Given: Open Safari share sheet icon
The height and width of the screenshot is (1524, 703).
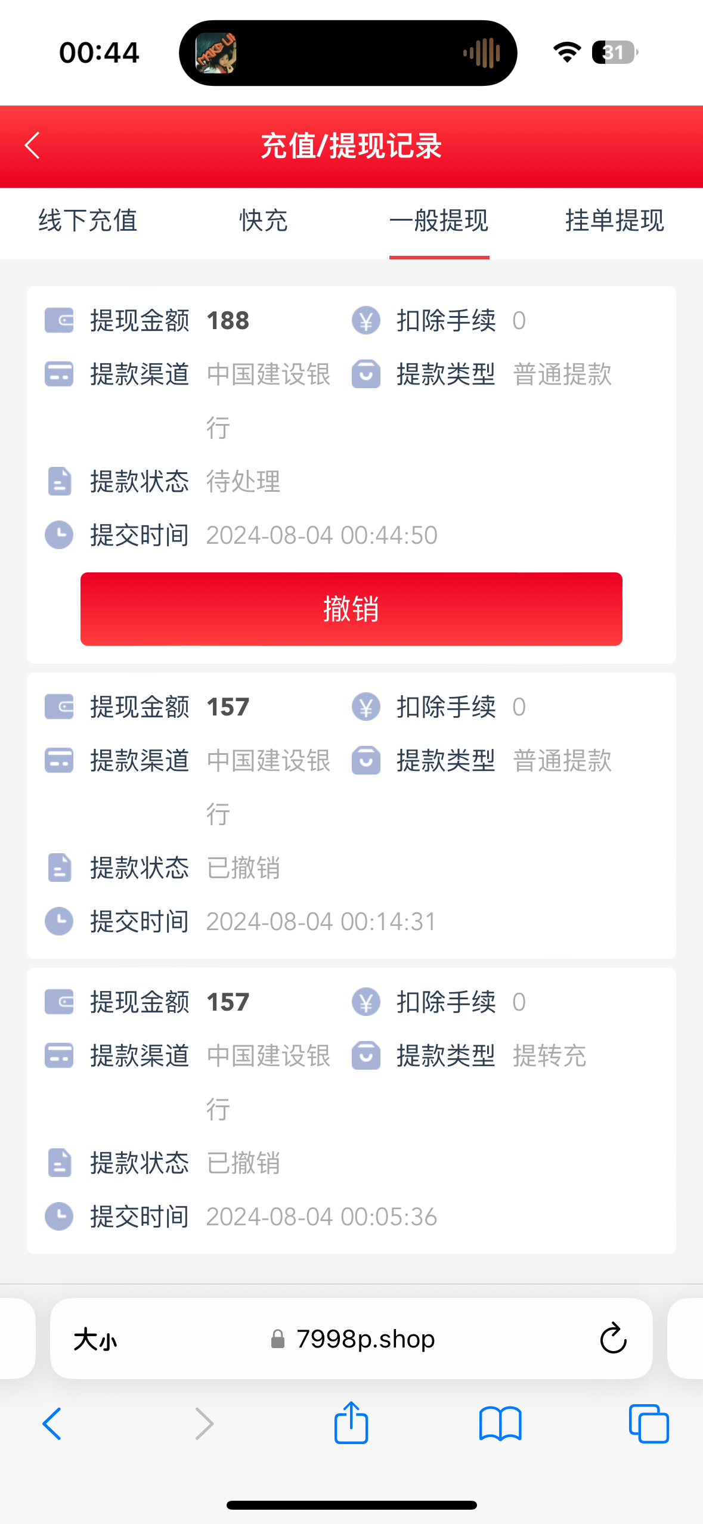Looking at the screenshot, I should 351,1423.
